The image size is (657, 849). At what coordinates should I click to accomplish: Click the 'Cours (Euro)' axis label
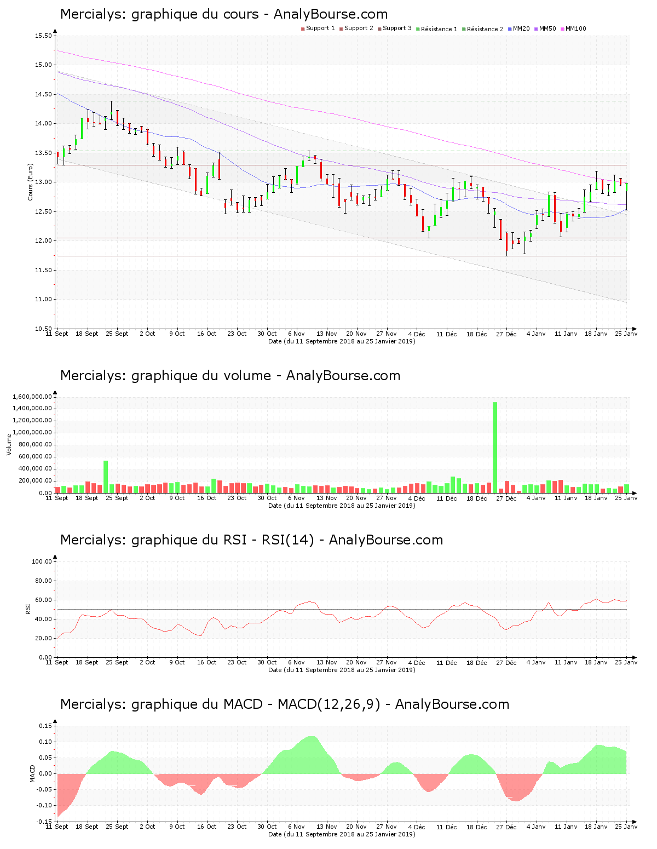[x=30, y=182]
